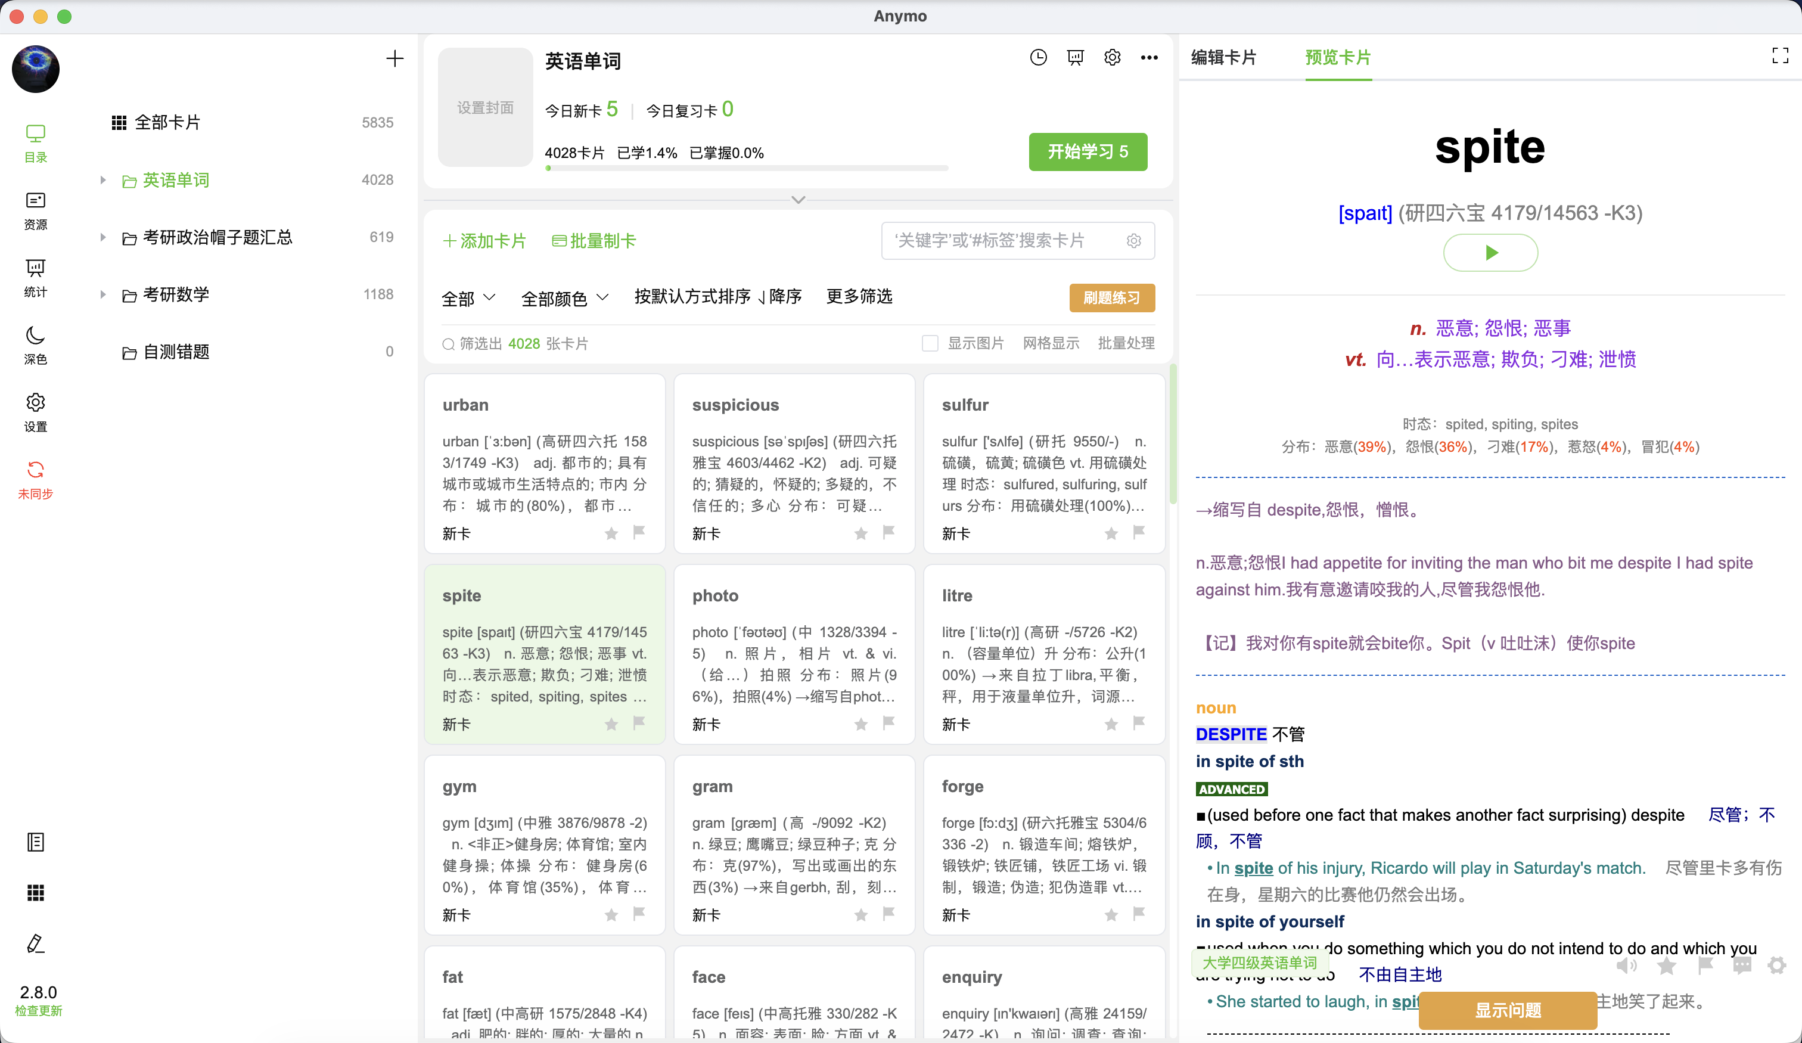1802x1043 pixels.
Task: Click the deck progress bar
Action: [x=747, y=169]
